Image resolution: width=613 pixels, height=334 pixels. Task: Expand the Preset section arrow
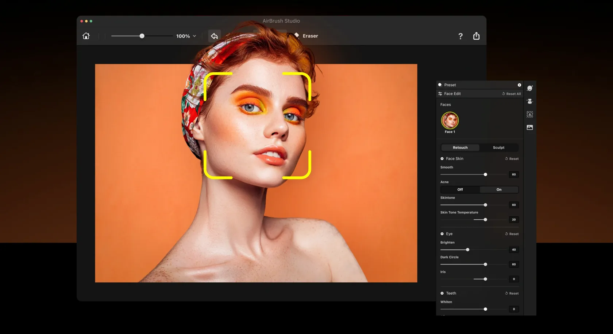point(519,85)
